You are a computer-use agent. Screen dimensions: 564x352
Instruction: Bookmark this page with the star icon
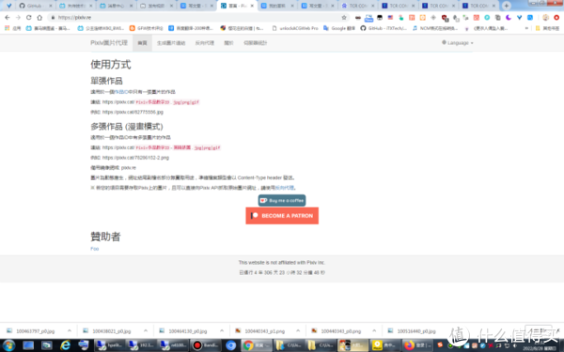click(344, 17)
